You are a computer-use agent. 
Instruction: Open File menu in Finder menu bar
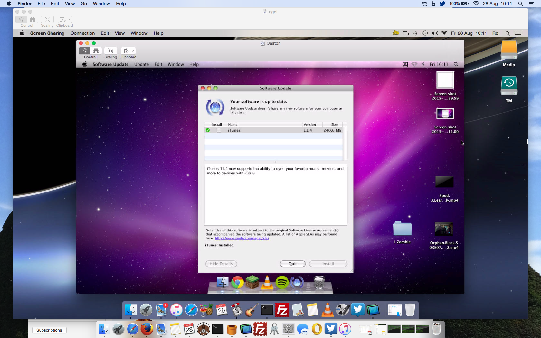(x=41, y=4)
